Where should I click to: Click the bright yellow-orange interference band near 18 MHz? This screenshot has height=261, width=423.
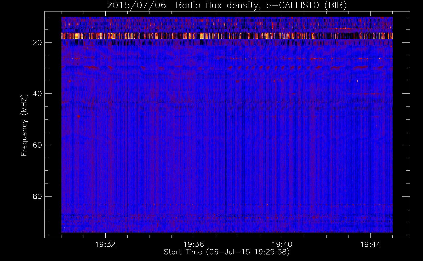point(227,36)
